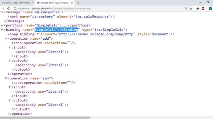Collapse the input node under operation add
Image resolution: width=213 pixels, height=119 pixels.
10,48
